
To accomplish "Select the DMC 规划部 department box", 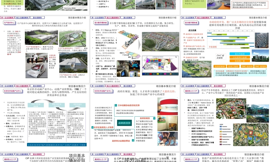I will [x=247, y=66].
